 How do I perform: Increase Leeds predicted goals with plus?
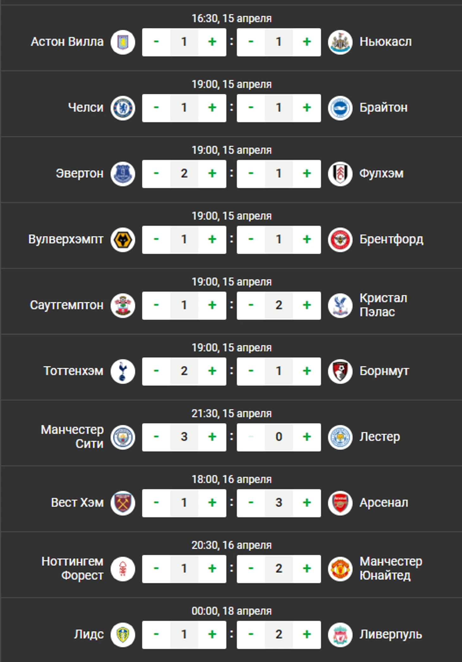[212, 634]
